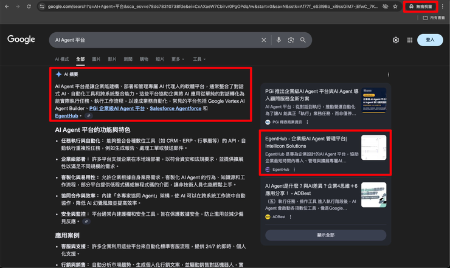Click the third-party cookies blocked eye icon
450x268 pixels.
click(386, 6)
